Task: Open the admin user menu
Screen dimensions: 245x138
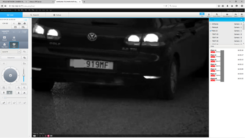Action: click(x=209, y=15)
